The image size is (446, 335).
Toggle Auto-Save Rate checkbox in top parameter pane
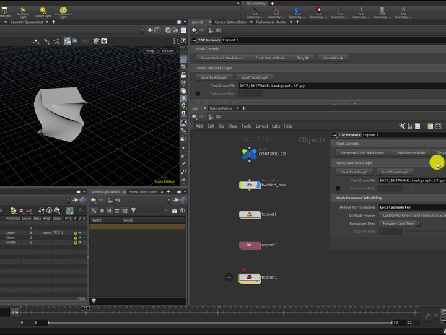pos(198,94)
